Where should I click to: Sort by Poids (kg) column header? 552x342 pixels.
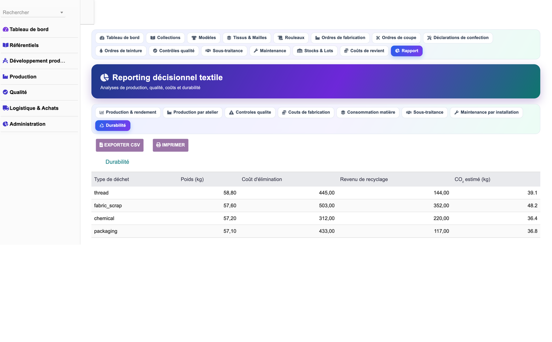click(x=192, y=180)
